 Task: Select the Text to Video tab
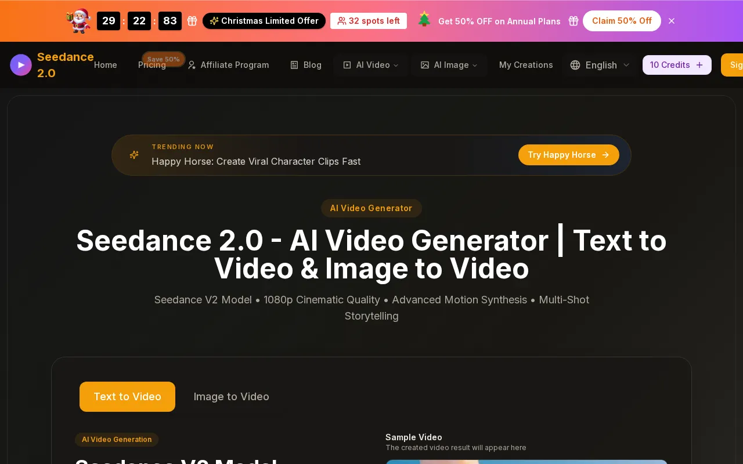127,397
